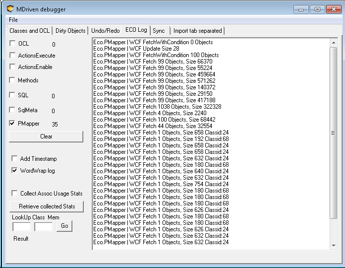This screenshot has height=268, width=345.
Task: Open the File menu
Action: coord(13,20)
